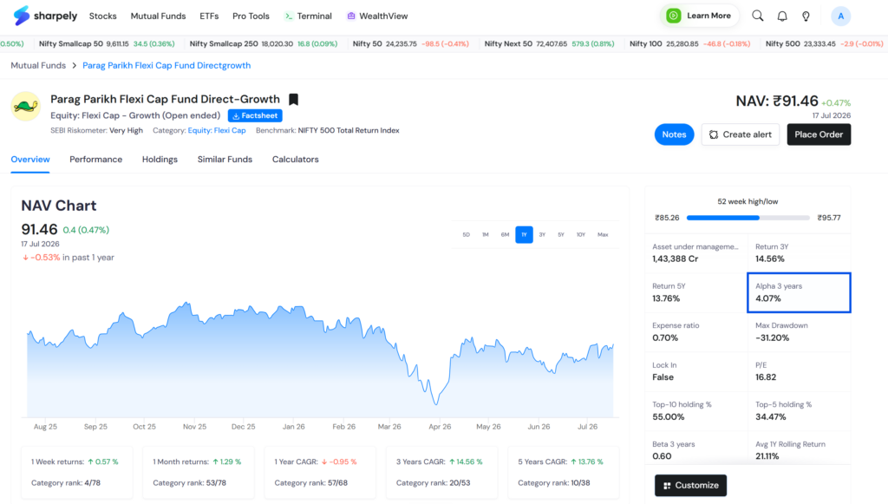Click the Return 3Y metric card
Image resolution: width=888 pixels, height=504 pixels.
(799, 253)
